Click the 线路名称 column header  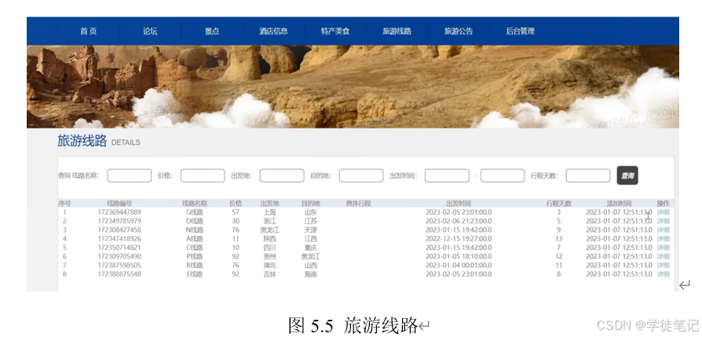[x=195, y=203]
